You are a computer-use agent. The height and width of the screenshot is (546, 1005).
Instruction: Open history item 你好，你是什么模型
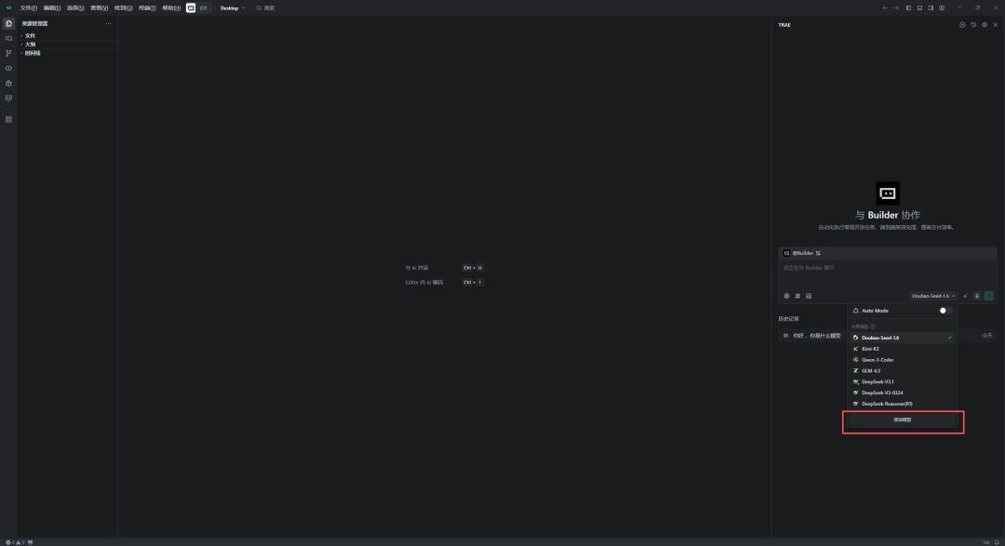coord(887,336)
